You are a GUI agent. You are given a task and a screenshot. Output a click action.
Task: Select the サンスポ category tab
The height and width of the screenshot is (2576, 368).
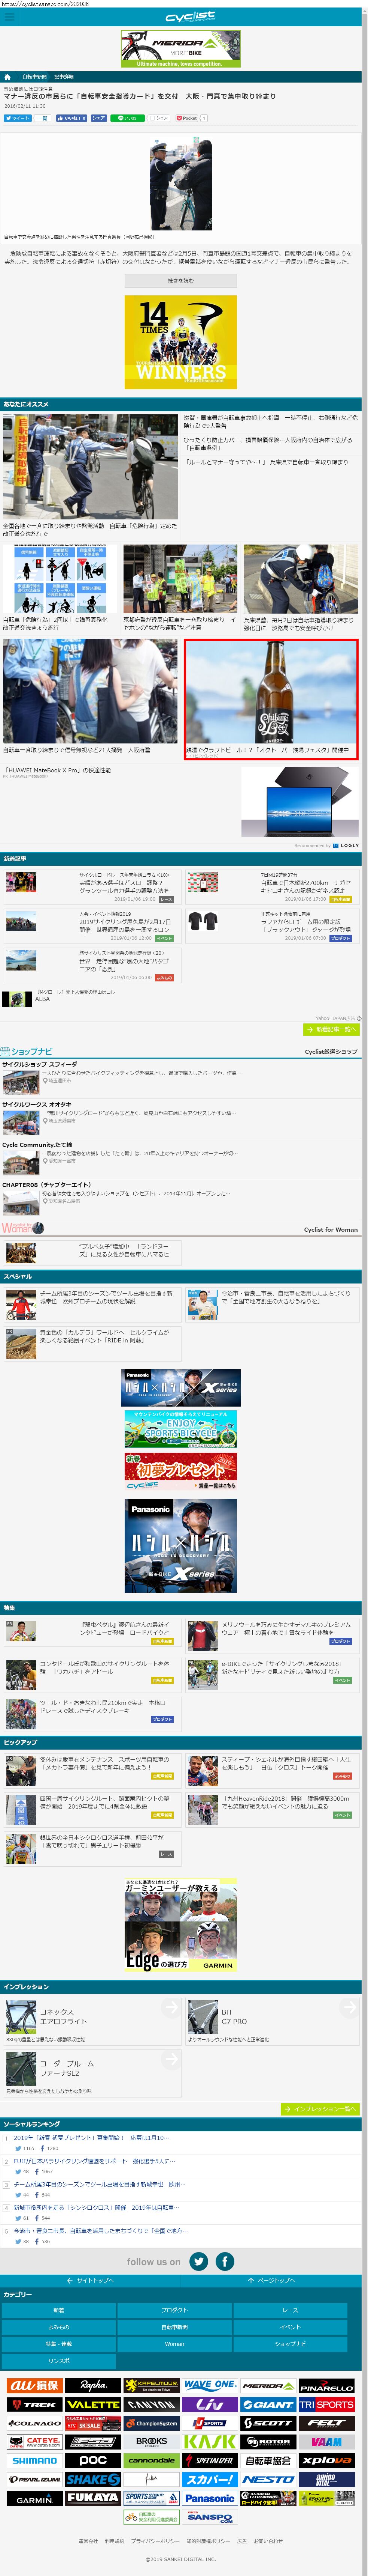pyautogui.click(x=59, y=2361)
